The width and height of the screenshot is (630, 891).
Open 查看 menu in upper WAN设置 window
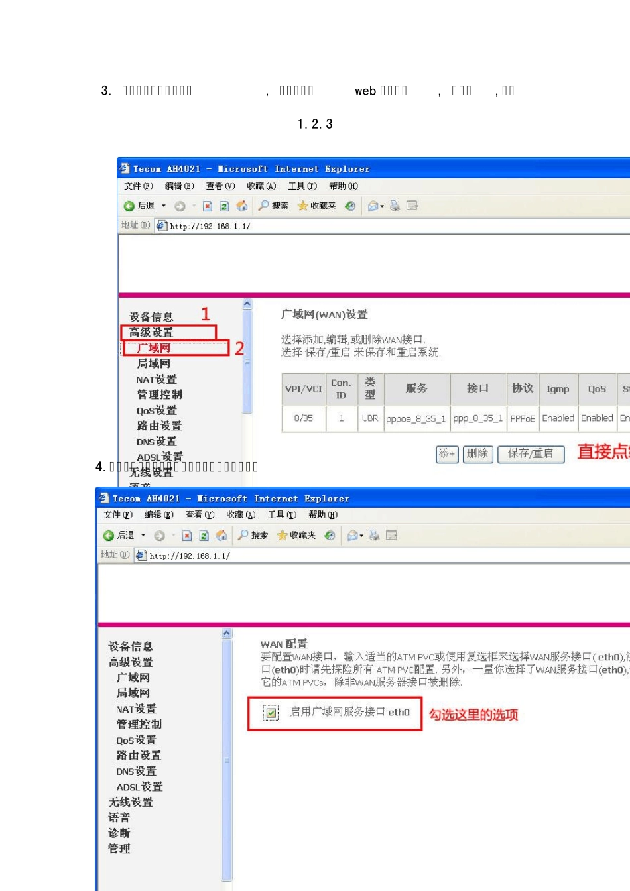(220, 186)
